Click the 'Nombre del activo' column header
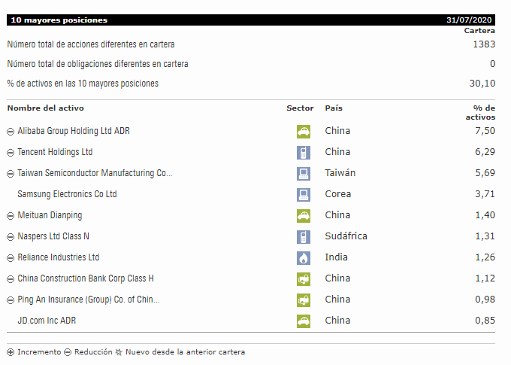 click(46, 108)
